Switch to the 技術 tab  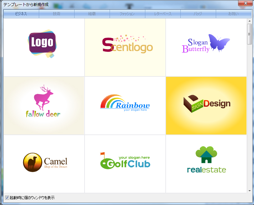click(x=57, y=14)
